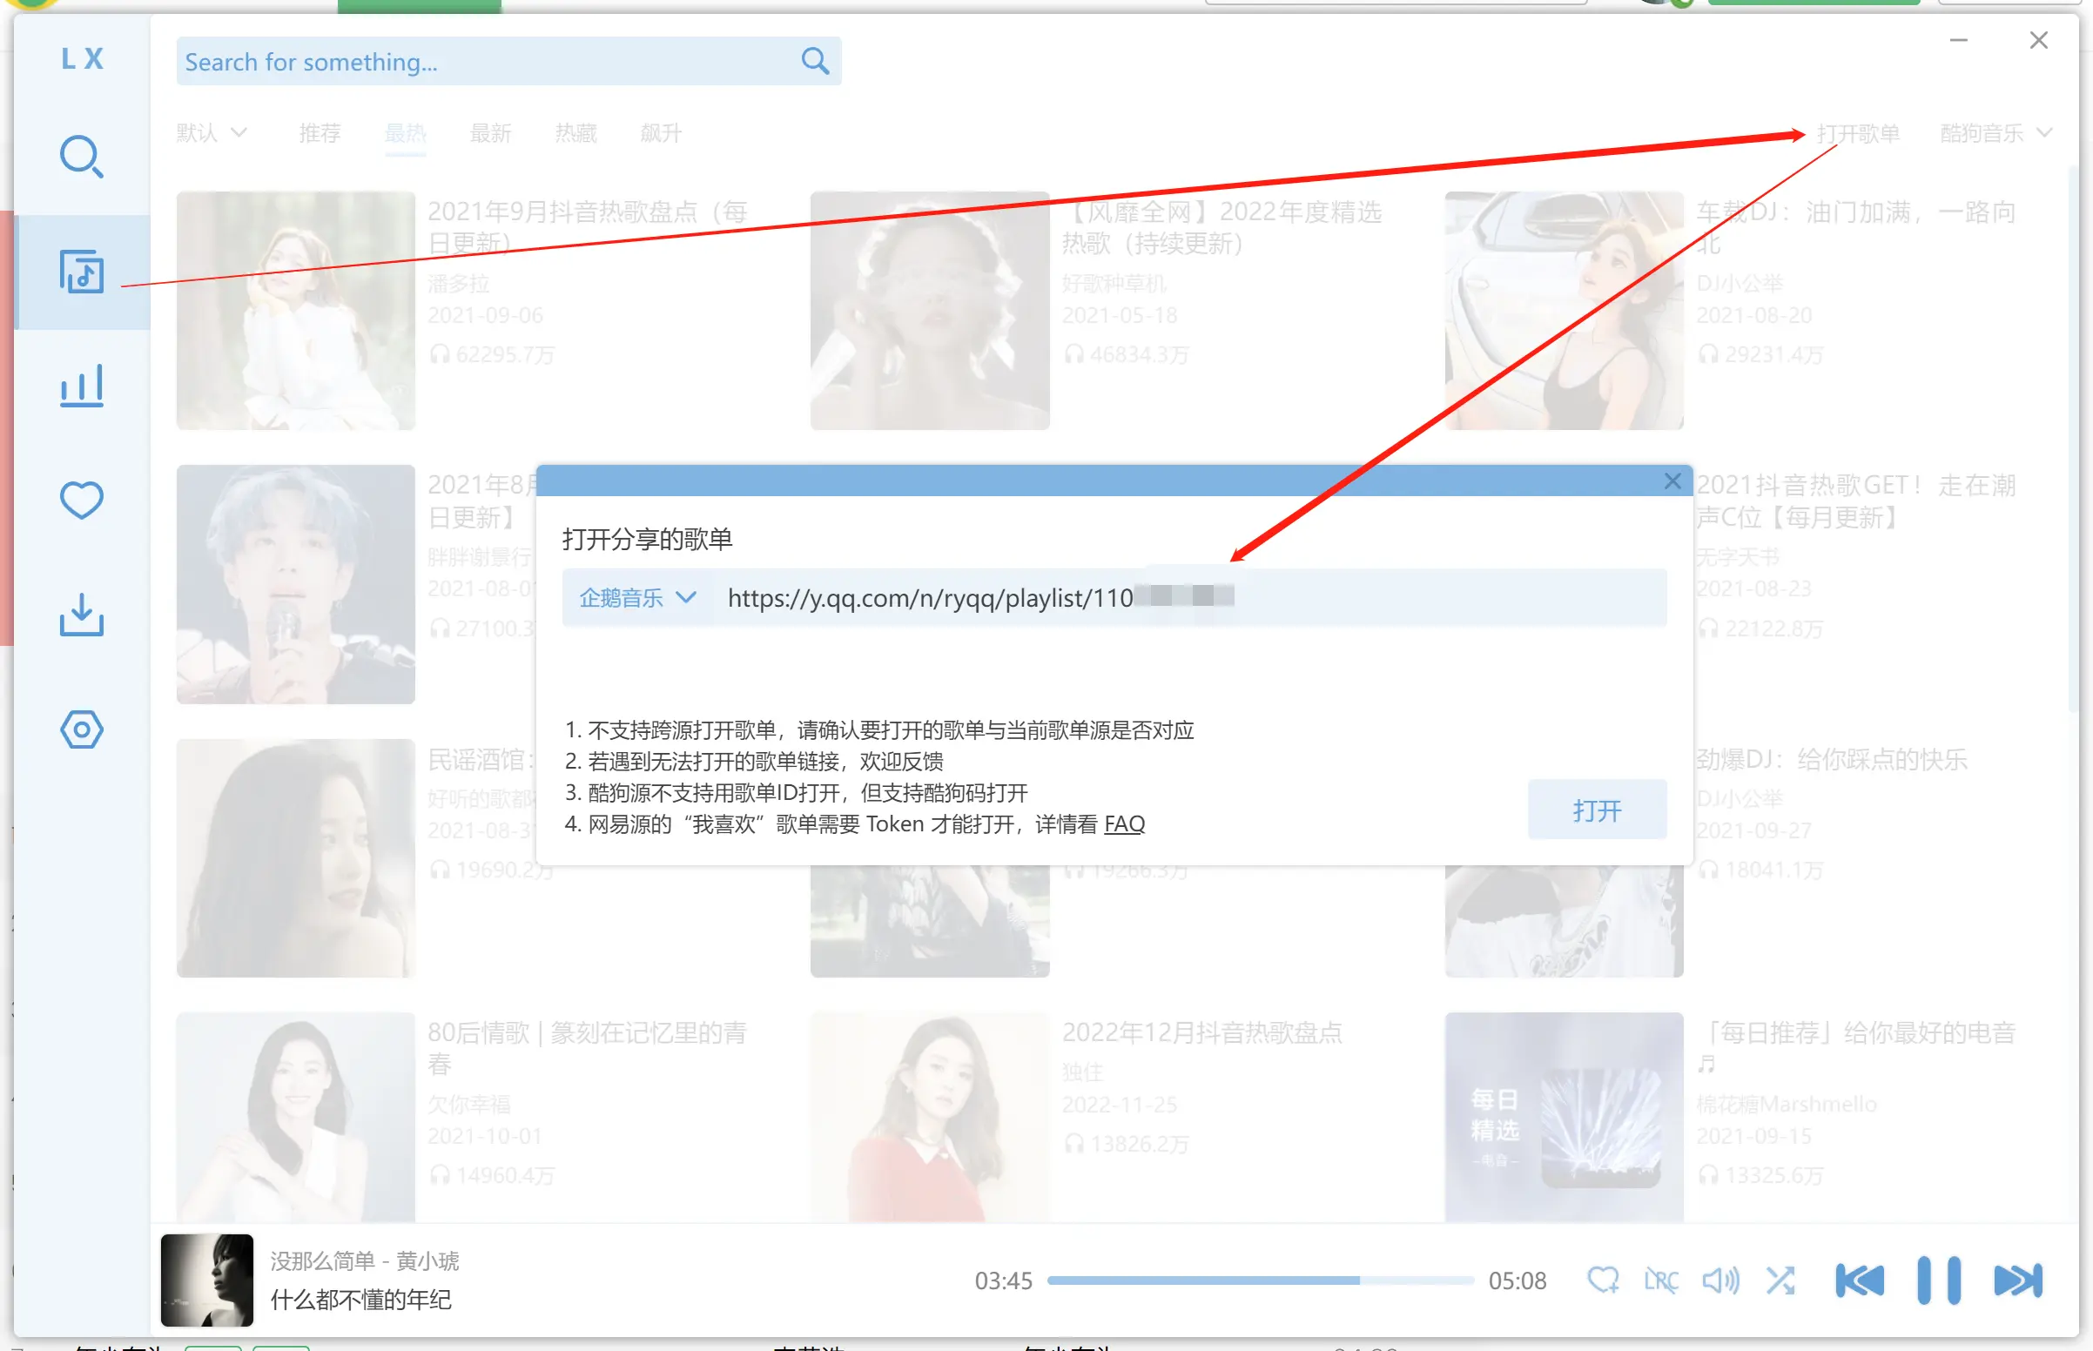This screenshot has height=1351, width=2093.
Task: Open the FAQ link
Action: (1124, 823)
